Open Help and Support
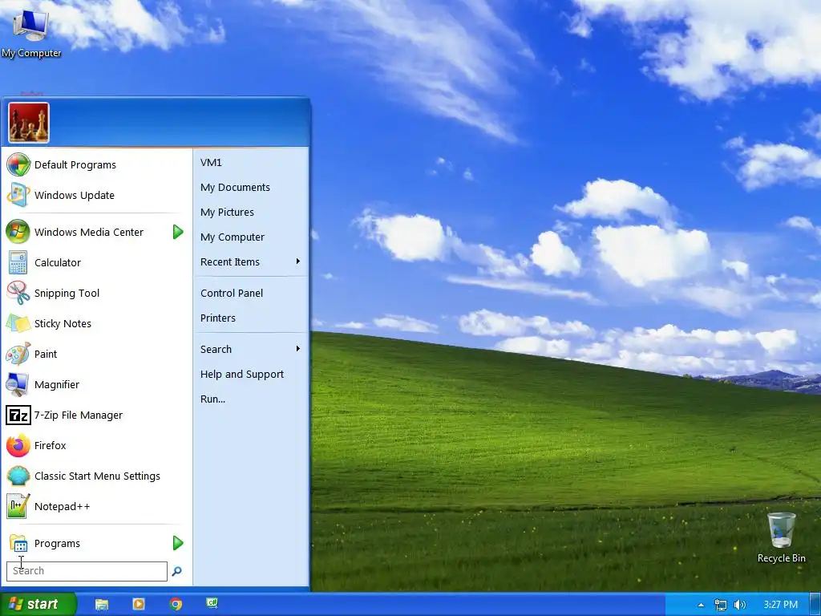The width and height of the screenshot is (821, 616). [251, 374]
